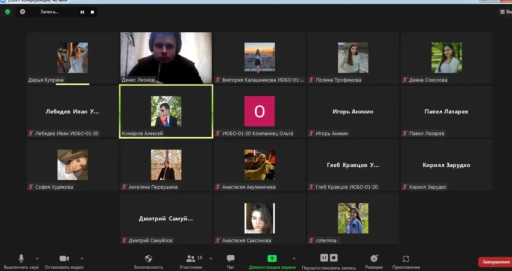
Task: Click the Кирилл Зарудко name label with mic icon
Action: click(x=425, y=187)
